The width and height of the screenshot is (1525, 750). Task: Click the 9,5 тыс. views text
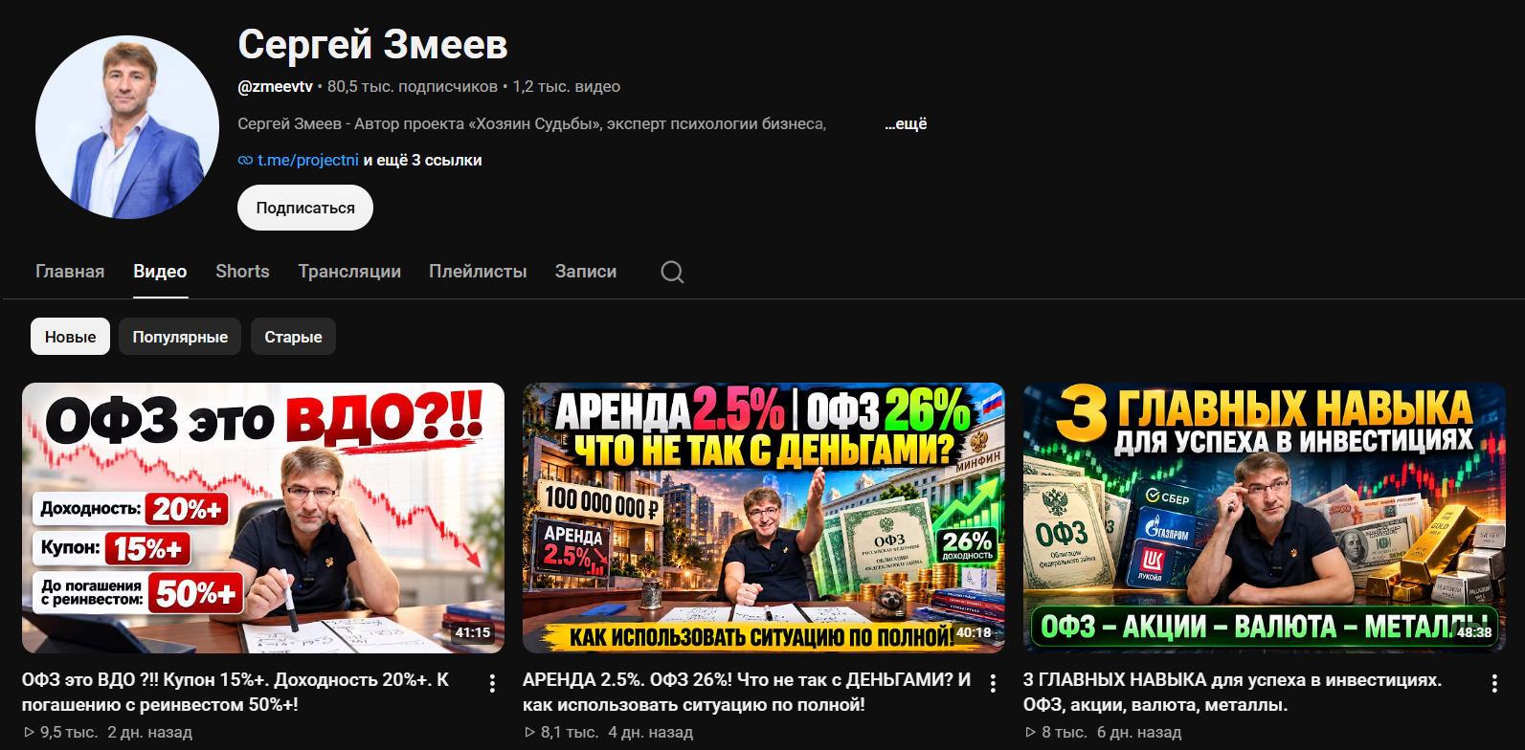[69, 732]
